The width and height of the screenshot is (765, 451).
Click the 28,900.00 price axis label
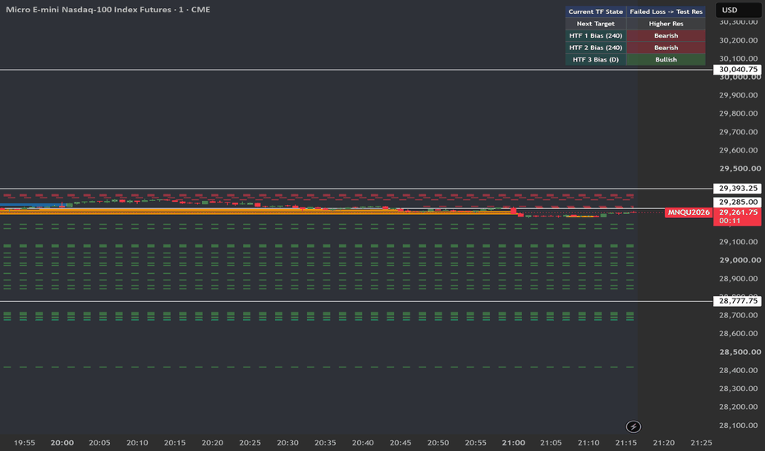point(738,279)
